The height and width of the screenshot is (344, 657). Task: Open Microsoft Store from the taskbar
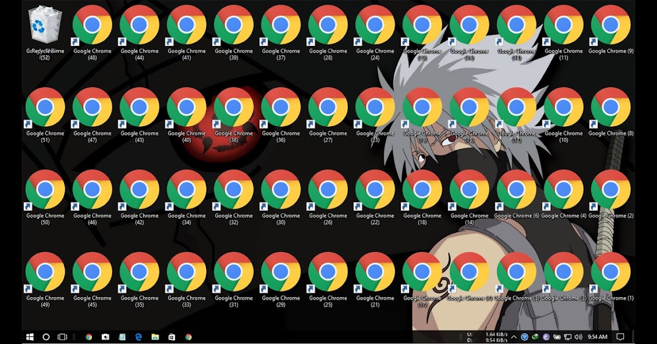tap(171, 337)
